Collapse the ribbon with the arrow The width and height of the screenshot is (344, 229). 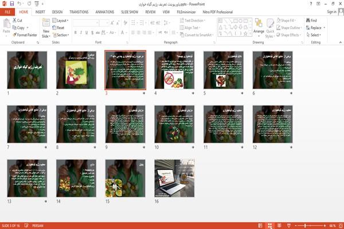[340, 42]
